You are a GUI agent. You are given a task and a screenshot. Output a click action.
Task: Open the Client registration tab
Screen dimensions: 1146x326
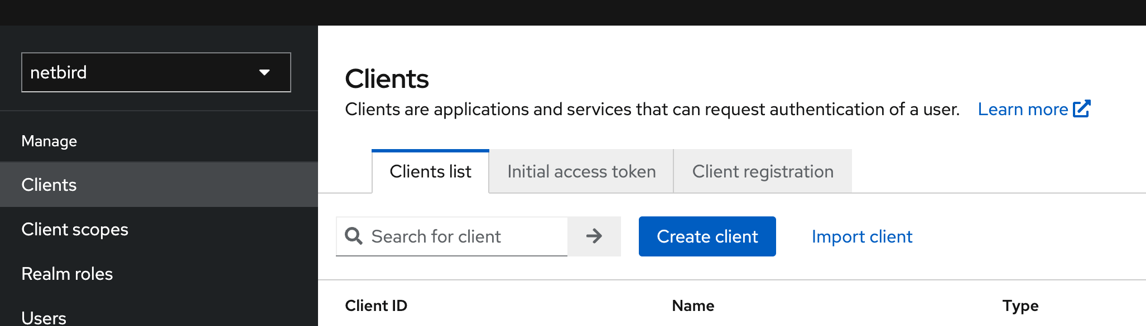point(763,171)
